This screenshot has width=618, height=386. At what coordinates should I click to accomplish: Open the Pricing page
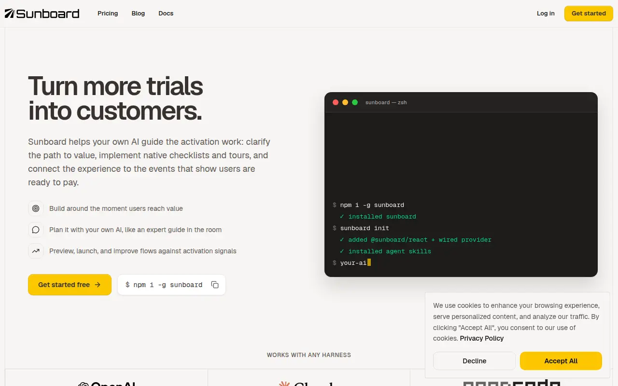tap(108, 14)
